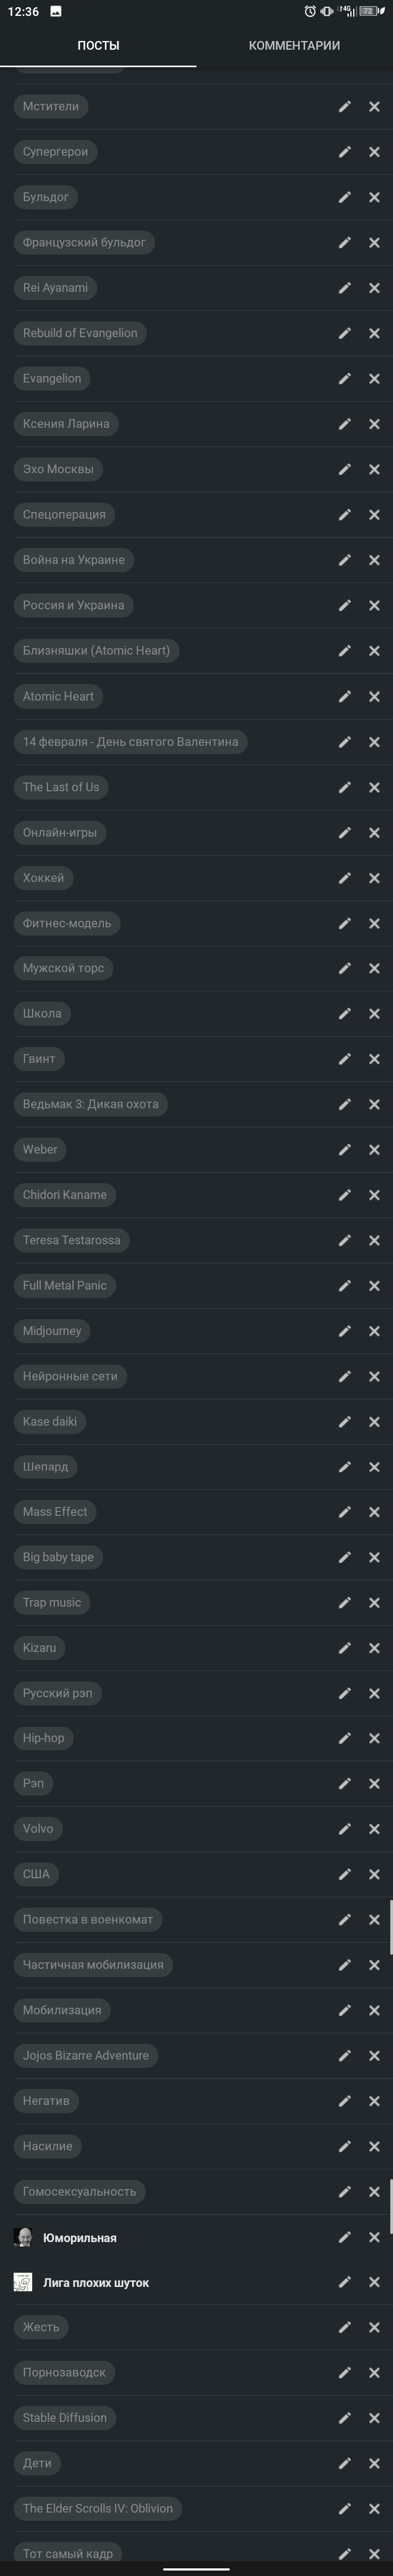The image size is (393, 2576).
Task: Switch to the Комментарии tab
Action: pos(294,45)
